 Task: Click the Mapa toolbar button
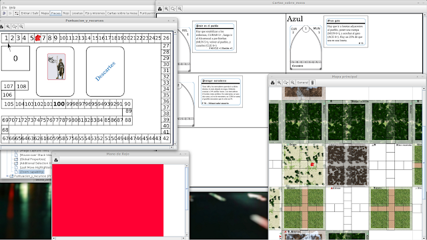pyautogui.click(x=45, y=13)
